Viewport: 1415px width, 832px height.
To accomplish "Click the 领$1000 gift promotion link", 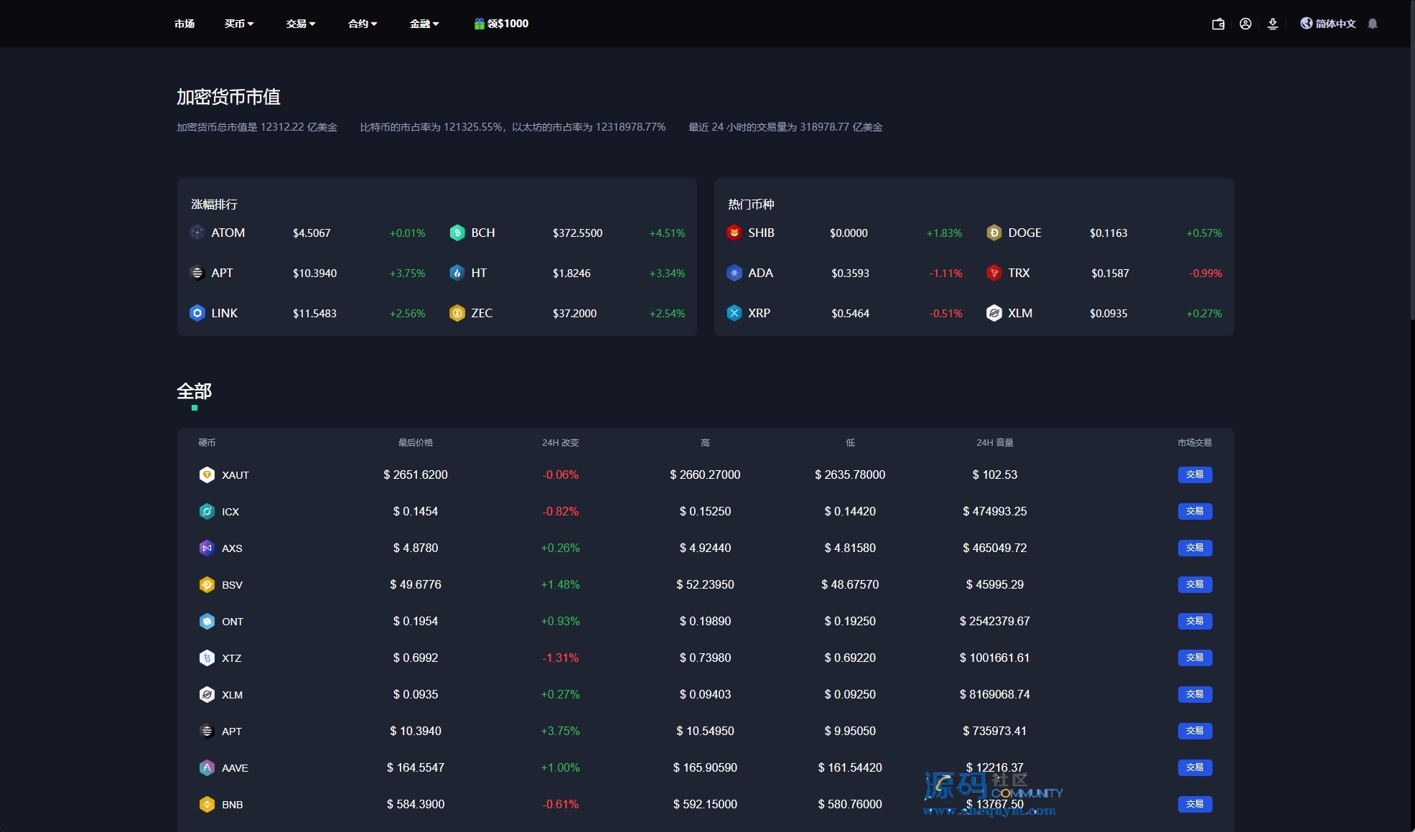I will 502,24.
